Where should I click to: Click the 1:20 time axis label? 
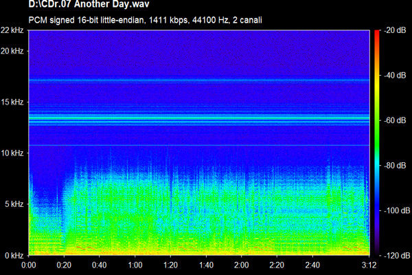pos(170,265)
